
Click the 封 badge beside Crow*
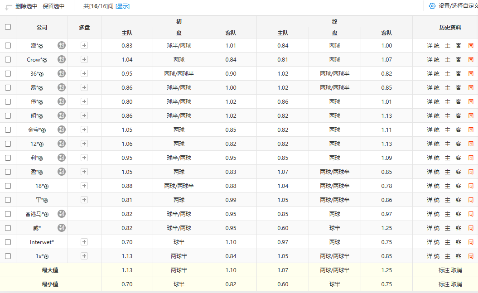(62, 59)
